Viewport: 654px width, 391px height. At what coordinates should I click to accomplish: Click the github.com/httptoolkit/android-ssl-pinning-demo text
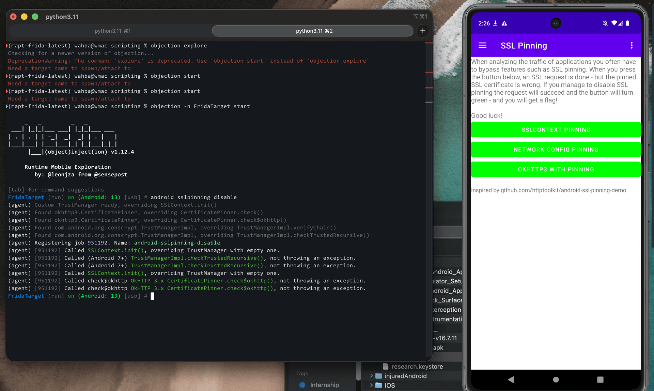[563, 190]
